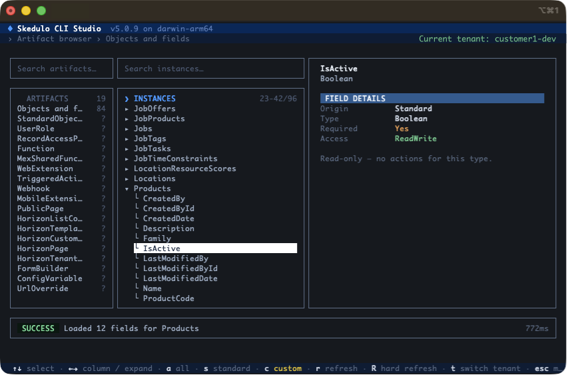Select the WebExtension artifact type
568x375 pixels.
[x=61, y=169]
